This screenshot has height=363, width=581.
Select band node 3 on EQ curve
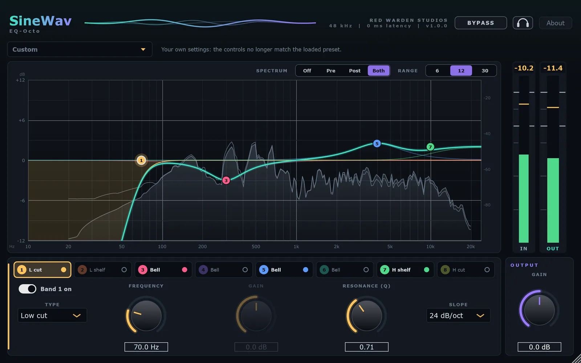click(226, 180)
